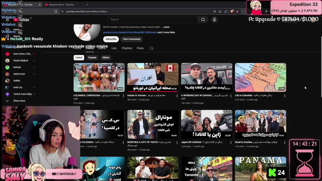Focus the YouTube Search box
The height and width of the screenshot is (181, 322).
[153, 20]
